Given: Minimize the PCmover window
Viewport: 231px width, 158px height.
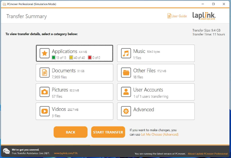Looking at the screenshot, I should coord(203,4).
